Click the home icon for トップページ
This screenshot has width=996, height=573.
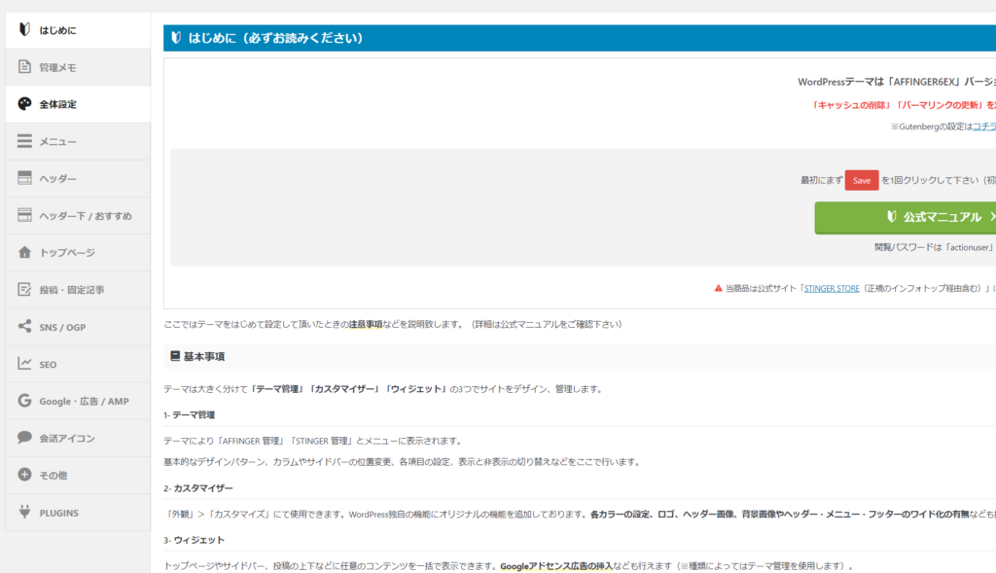point(24,252)
